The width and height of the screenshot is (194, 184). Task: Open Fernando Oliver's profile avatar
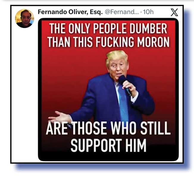click(24, 18)
